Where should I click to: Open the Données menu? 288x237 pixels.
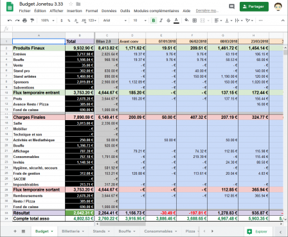coord(109,11)
